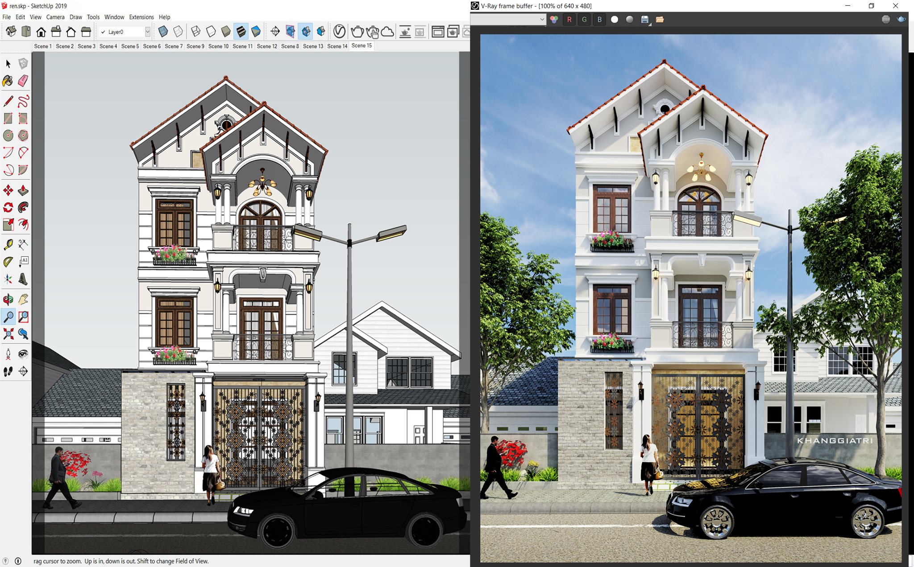The height and width of the screenshot is (567, 914).
Task: Toggle green channel in frame buffer
Action: coord(584,20)
